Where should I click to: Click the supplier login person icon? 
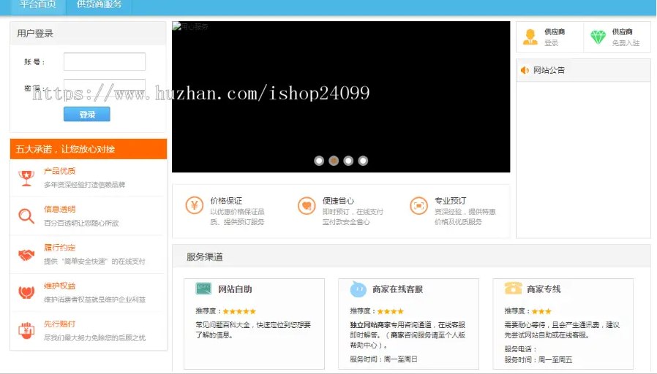(530, 37)
